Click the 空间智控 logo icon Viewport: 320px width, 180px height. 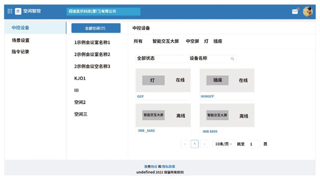(x=18, y=11)
